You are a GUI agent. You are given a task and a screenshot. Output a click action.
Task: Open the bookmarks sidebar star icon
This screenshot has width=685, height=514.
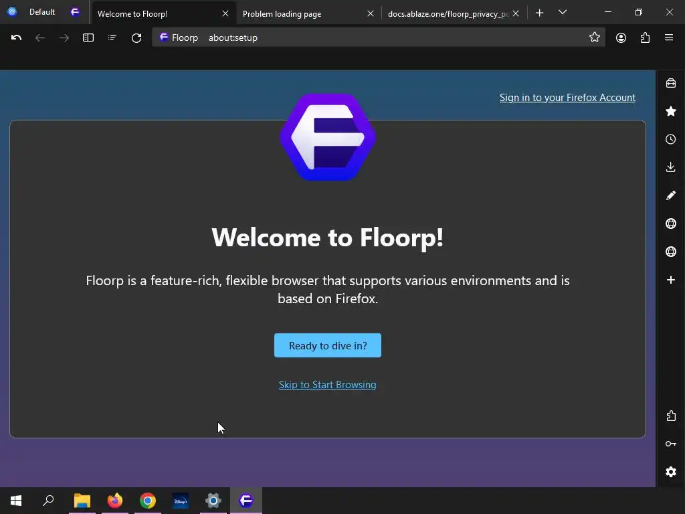coord(670,111)
